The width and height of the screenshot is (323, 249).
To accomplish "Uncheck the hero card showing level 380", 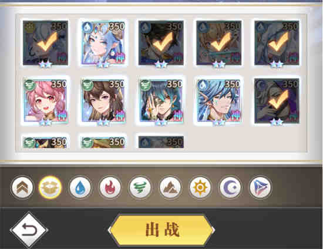I will point(219,43).
